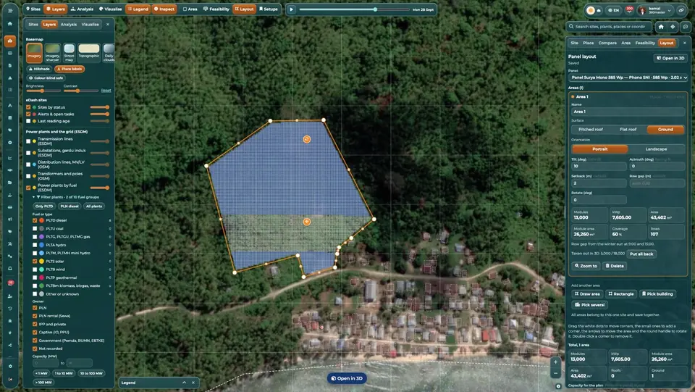Adjust the Contrast slider

pyautogui.click(x=80, y=91)
